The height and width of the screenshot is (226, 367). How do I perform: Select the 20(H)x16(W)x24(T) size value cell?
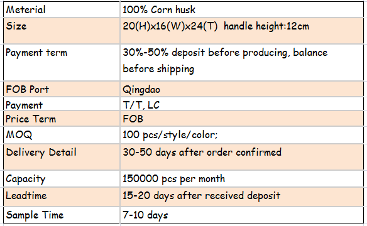coord(242,31)
